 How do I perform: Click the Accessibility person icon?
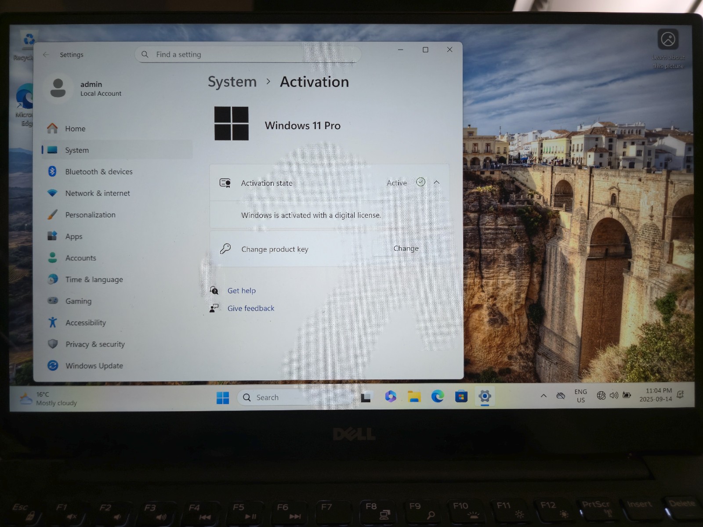[x=53, y=322]
